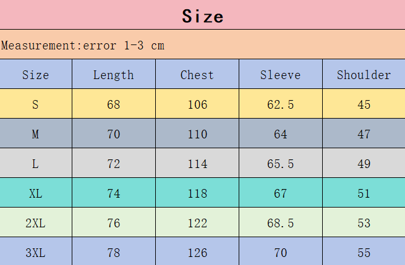The image size is (405, 265).
Task: Click the XL size row label
Action: (x=35, y=193)
